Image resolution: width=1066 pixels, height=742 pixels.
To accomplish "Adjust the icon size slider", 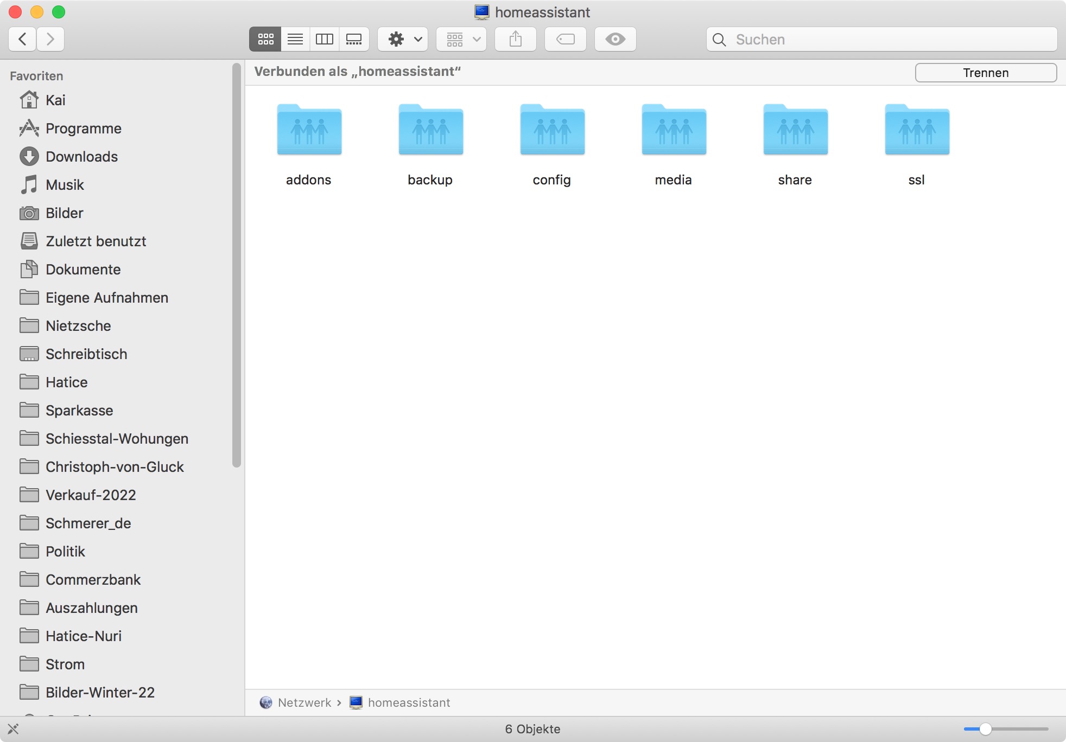I will (x=986, y=729).
